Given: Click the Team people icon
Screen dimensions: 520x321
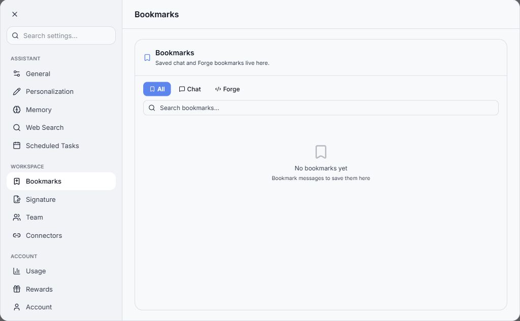Looking at the screenshot, I should pos(17,218).
